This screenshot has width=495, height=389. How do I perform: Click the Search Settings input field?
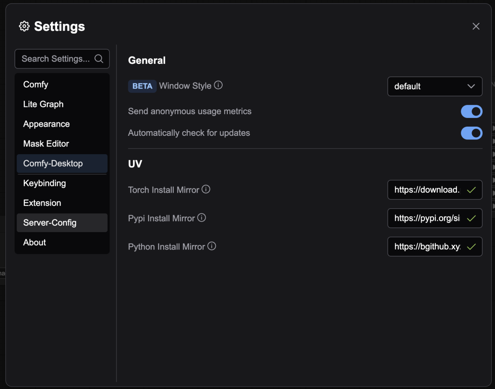pos(55,59)
